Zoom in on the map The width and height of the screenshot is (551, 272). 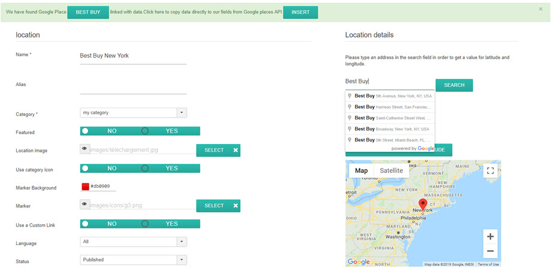point(490,236)
